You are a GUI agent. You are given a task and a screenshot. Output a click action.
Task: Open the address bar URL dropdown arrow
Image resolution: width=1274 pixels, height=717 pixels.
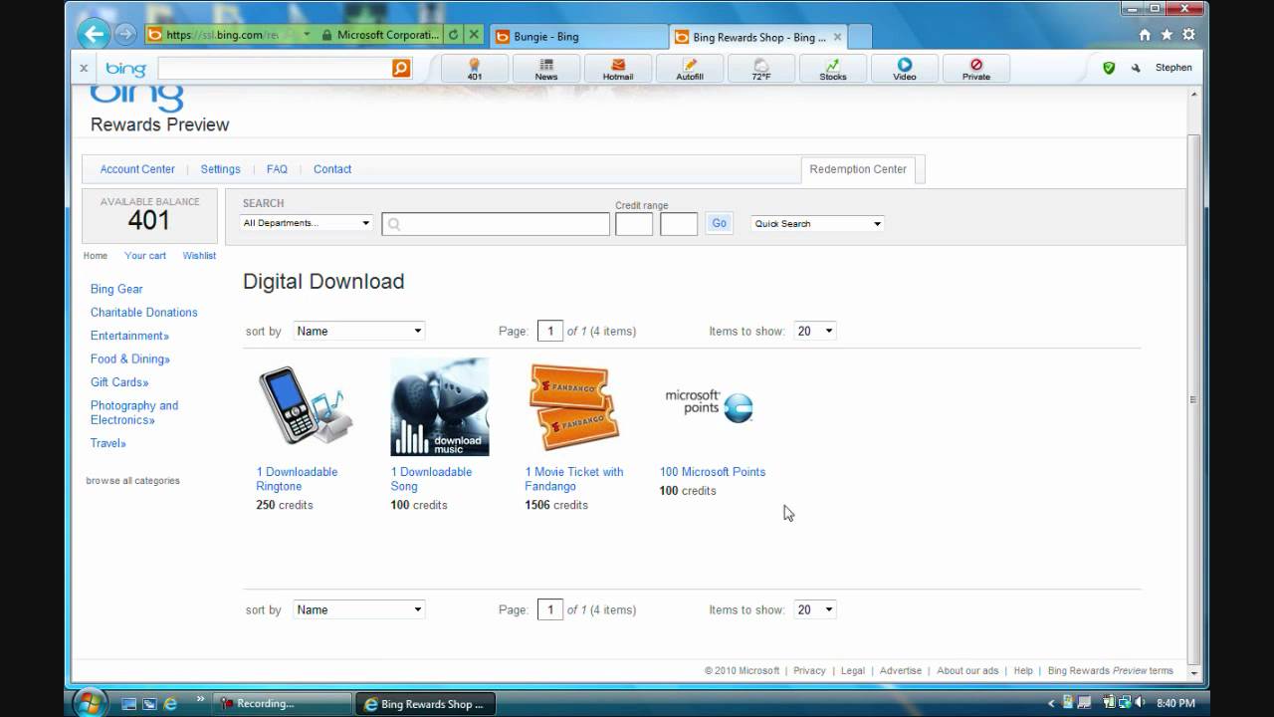307,35
